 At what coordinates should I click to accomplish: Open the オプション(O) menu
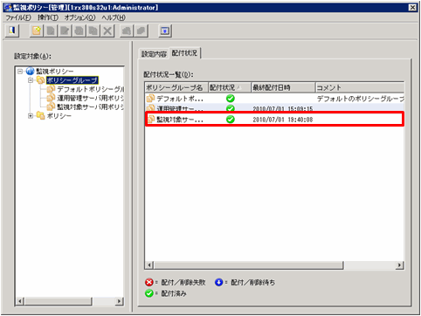coord(79,17)
